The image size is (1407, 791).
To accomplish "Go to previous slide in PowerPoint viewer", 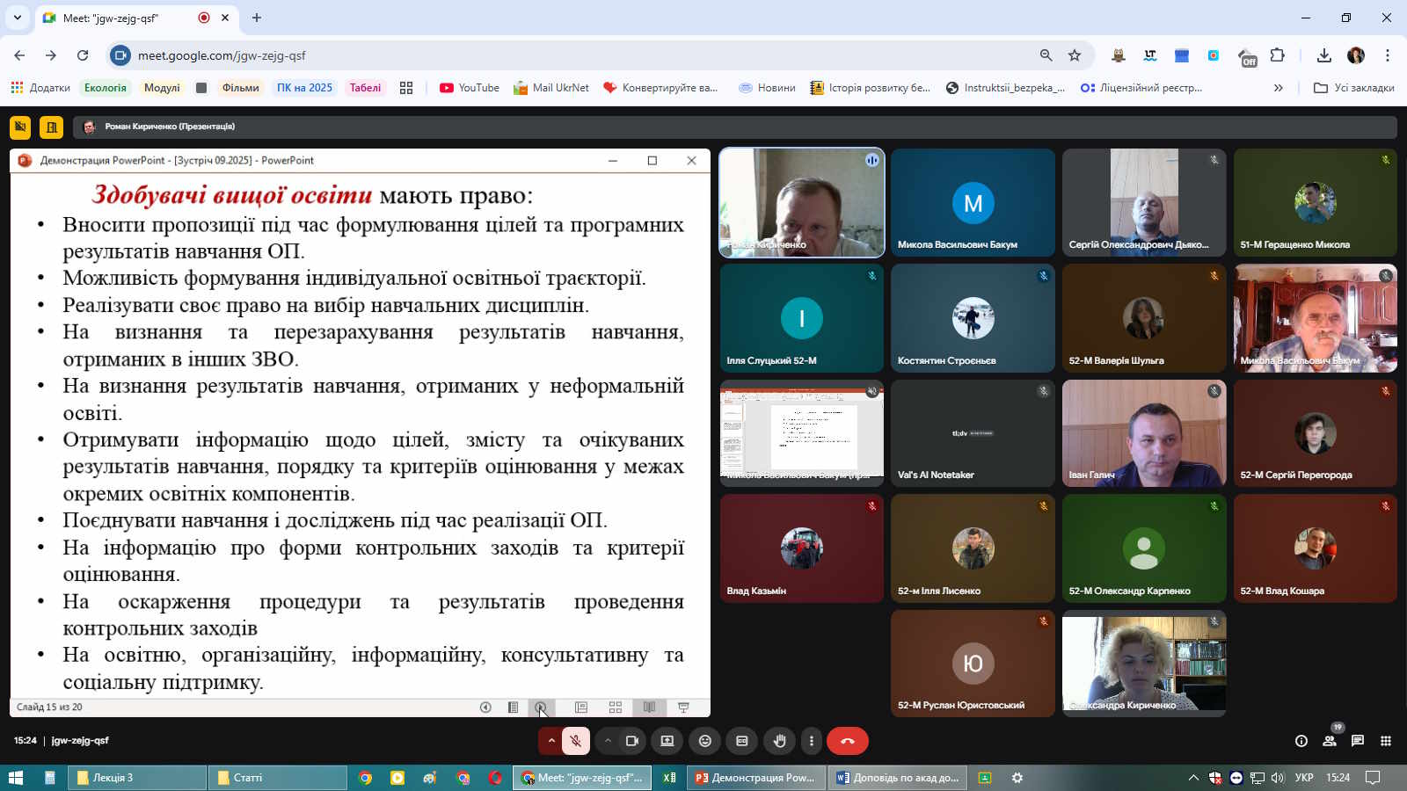I will [x=485, y=708].
